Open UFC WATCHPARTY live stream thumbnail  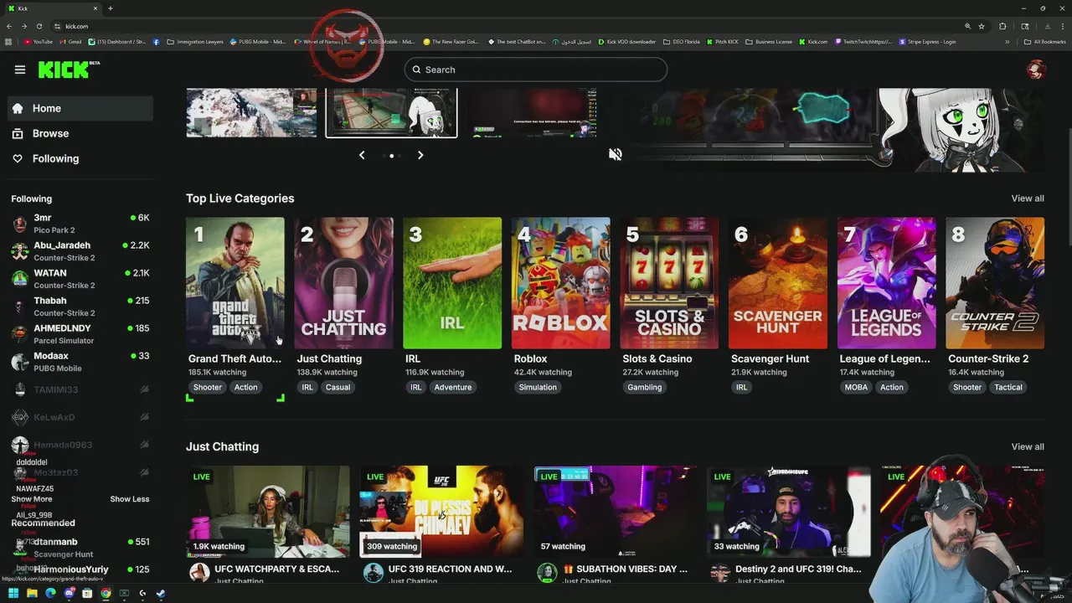(x=268, y=512)
